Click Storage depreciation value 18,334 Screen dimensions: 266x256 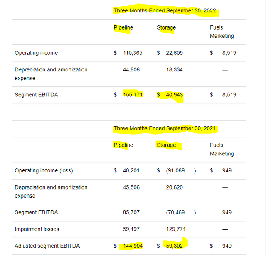tap(174, 70)
